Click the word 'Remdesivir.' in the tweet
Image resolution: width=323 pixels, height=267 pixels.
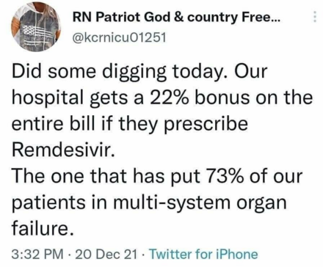(x=63, y=149)
